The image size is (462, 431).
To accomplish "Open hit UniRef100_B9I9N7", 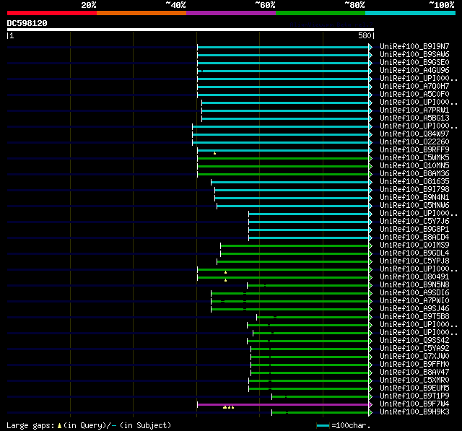I will [414, 46].
